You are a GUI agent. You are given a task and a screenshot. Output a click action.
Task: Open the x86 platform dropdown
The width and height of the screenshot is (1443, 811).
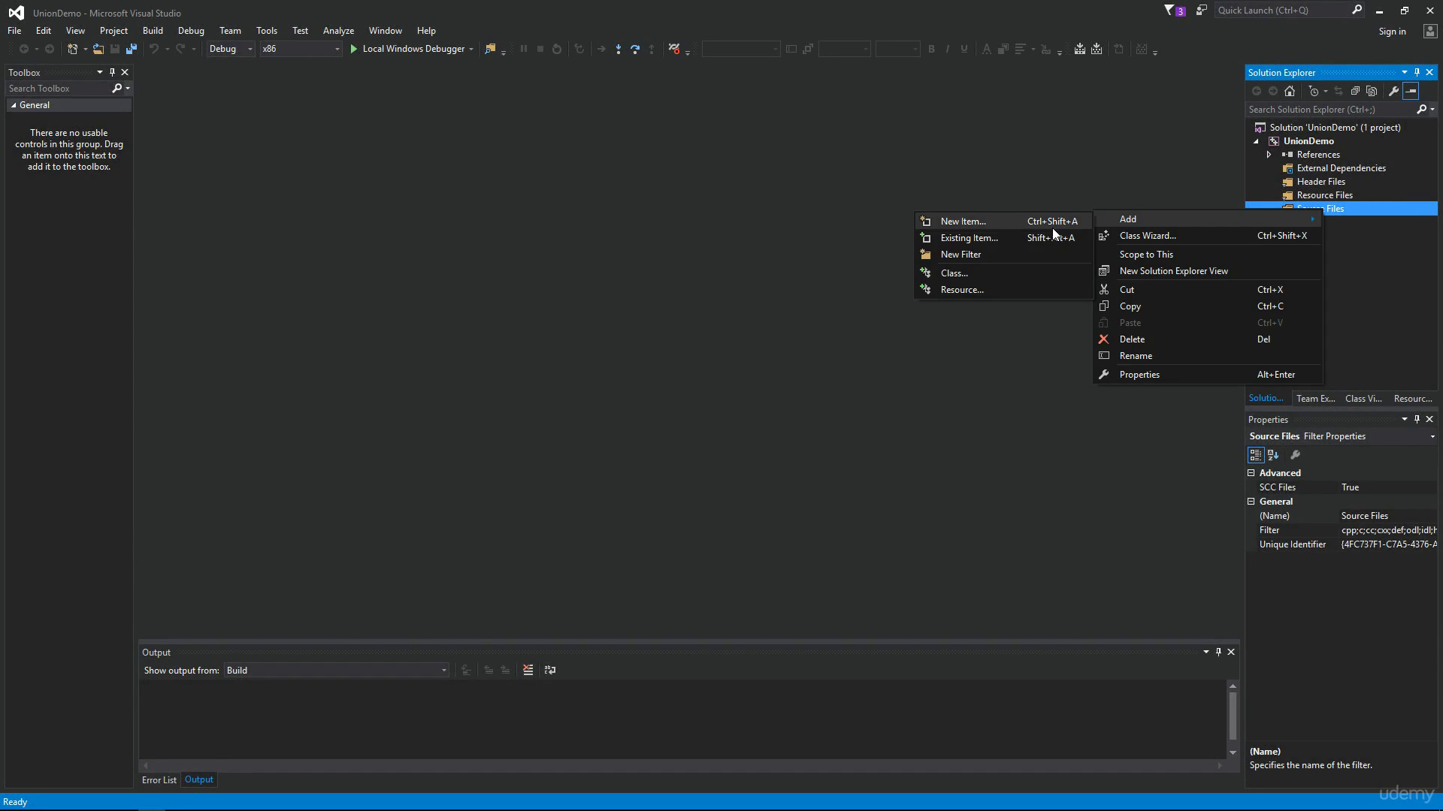(x=301, y=49)
